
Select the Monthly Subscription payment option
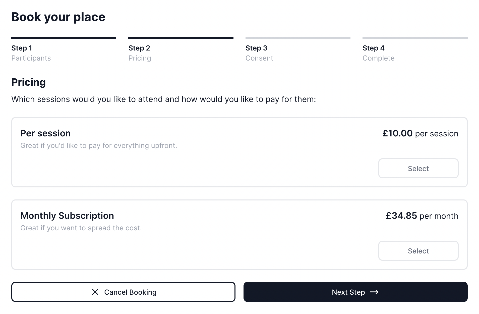[x=418, y=251]
